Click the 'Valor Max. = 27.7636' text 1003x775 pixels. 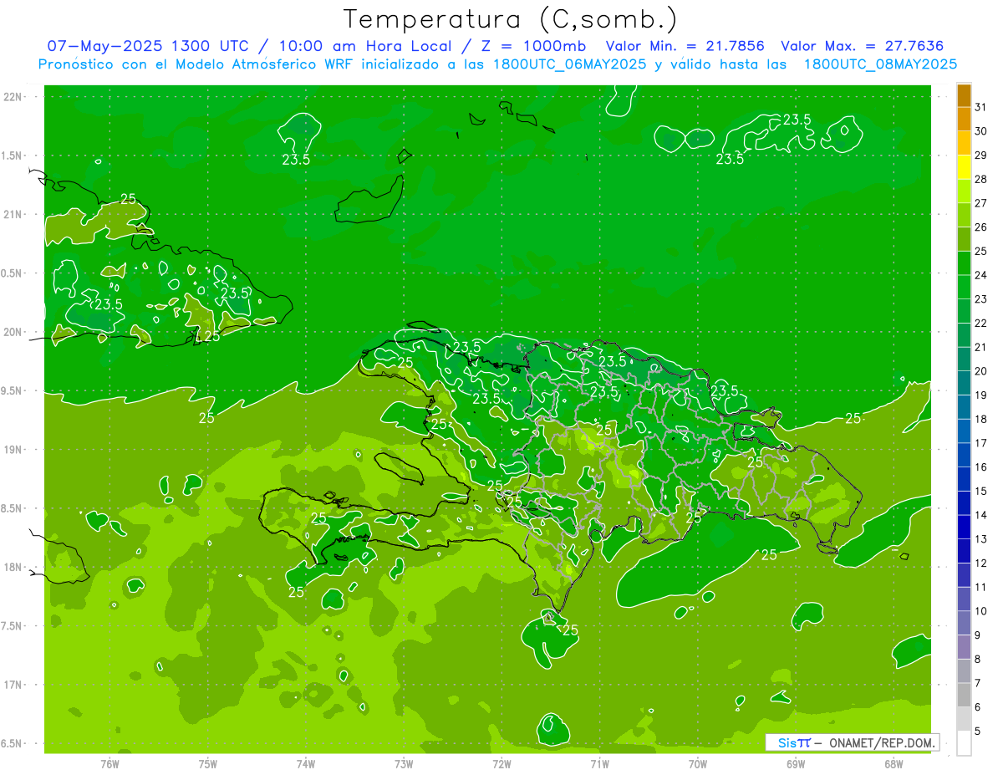click(863, 46)
